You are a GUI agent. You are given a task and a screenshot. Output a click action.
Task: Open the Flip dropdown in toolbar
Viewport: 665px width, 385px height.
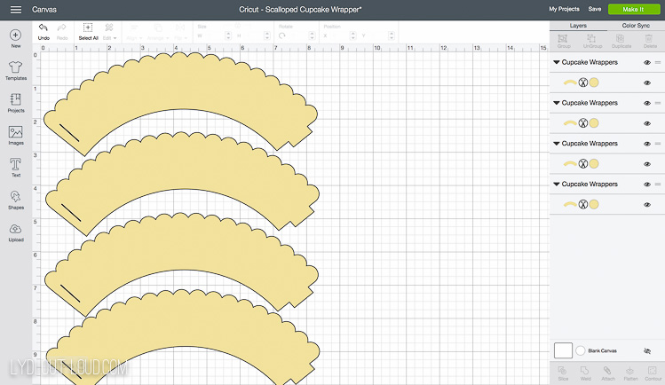[x=180, y=32]
